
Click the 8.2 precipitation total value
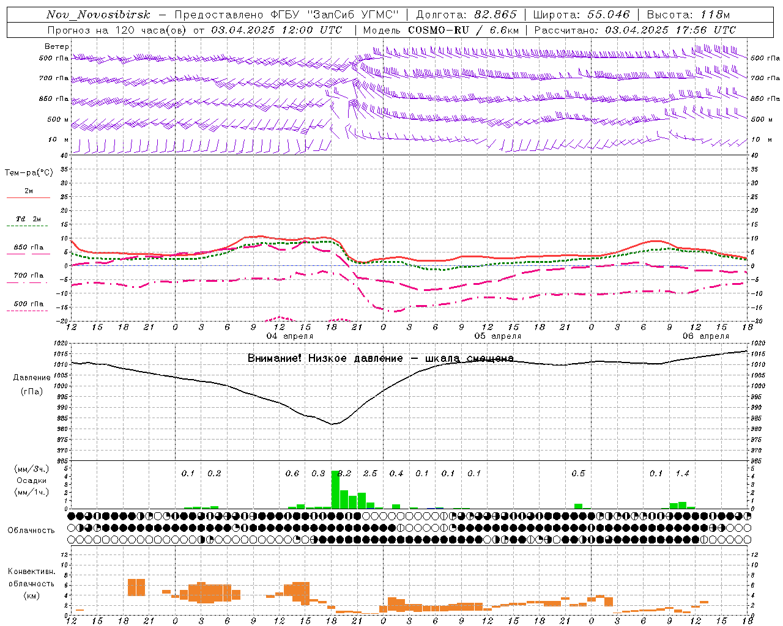[344, 474]
